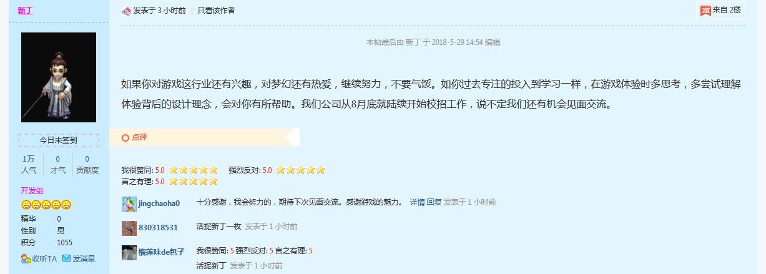Viewport: 766px width, 274px height.
Task: Click the 发消息 envelope icon
Action: tap(66, 258)
